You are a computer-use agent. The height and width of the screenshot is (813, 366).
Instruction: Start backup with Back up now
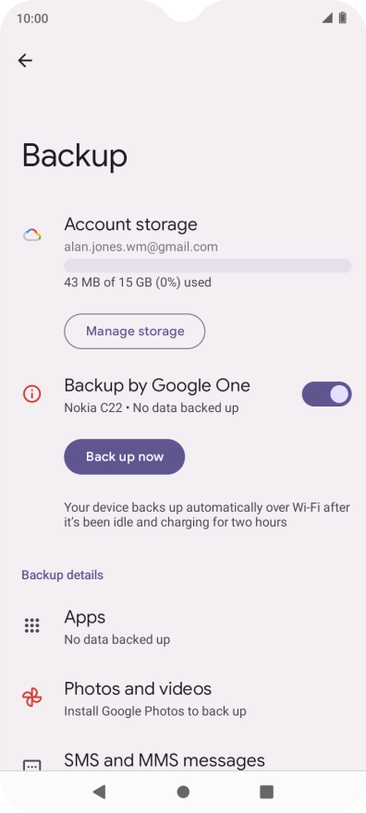[x=125, y=456]
